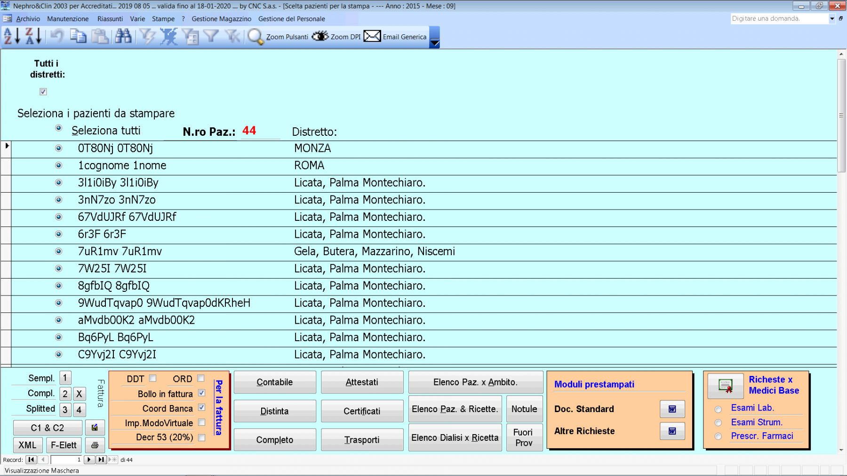Click the C1 & C2 button
Image resolution: width=847 pixels, height=476 pixels.
[48, 428]
